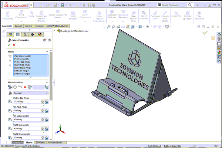This screenshot has width=222, height=148.
Task: Toggle lock for iPad Ledge Angle
Action: [x=47, y=101]
